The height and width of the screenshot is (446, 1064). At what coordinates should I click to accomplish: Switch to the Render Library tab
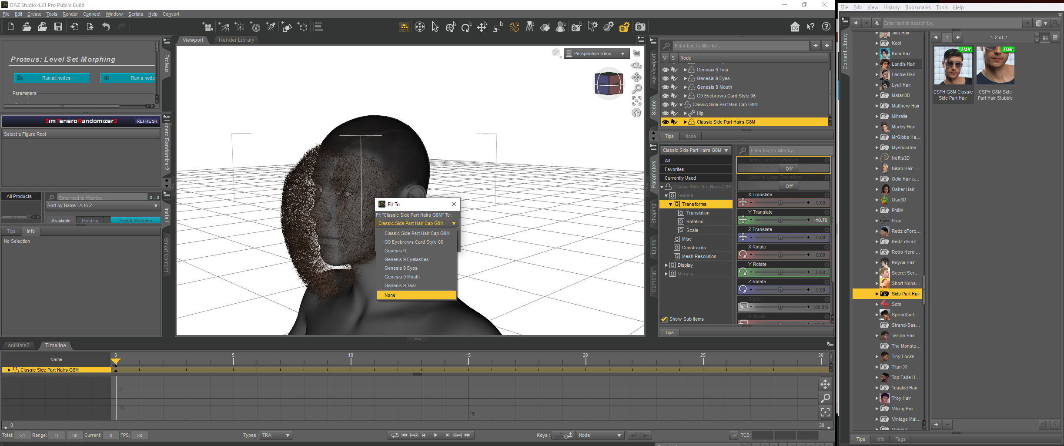tap(236, 40)
